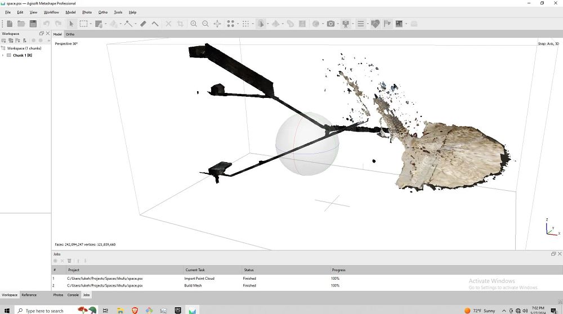Select the Rectangle selection tool

coord(83,24)
